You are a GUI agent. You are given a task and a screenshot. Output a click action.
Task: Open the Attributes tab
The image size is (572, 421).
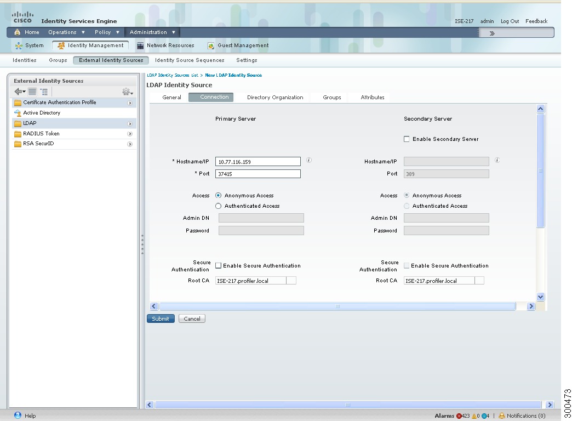pyautogui.click(x=373, y=98)
